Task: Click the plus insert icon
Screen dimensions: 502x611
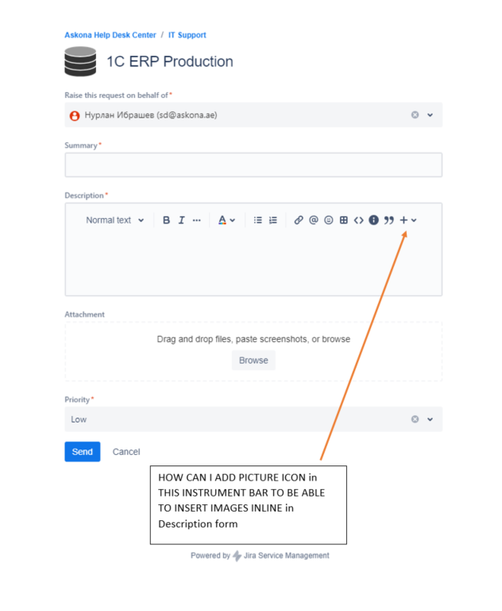Action: (404, 220)
